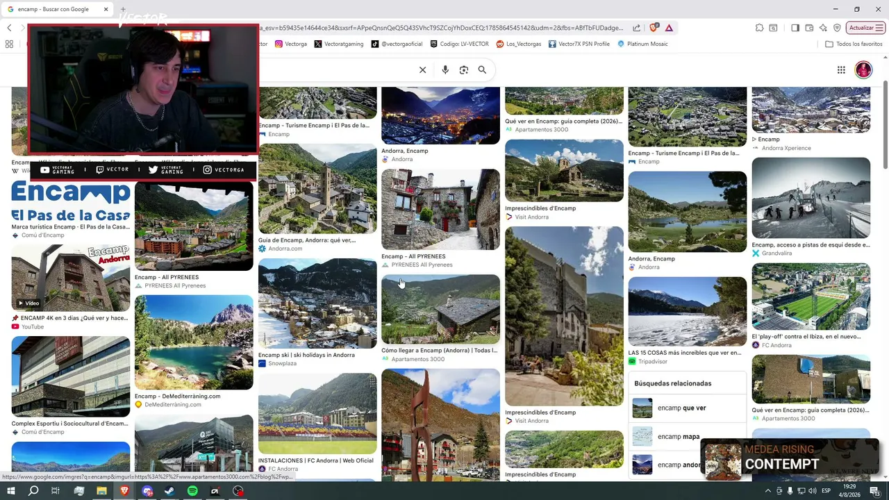
Task: Open the Los_Vectorgas bookmark
Action: click(x=519, y=44)
